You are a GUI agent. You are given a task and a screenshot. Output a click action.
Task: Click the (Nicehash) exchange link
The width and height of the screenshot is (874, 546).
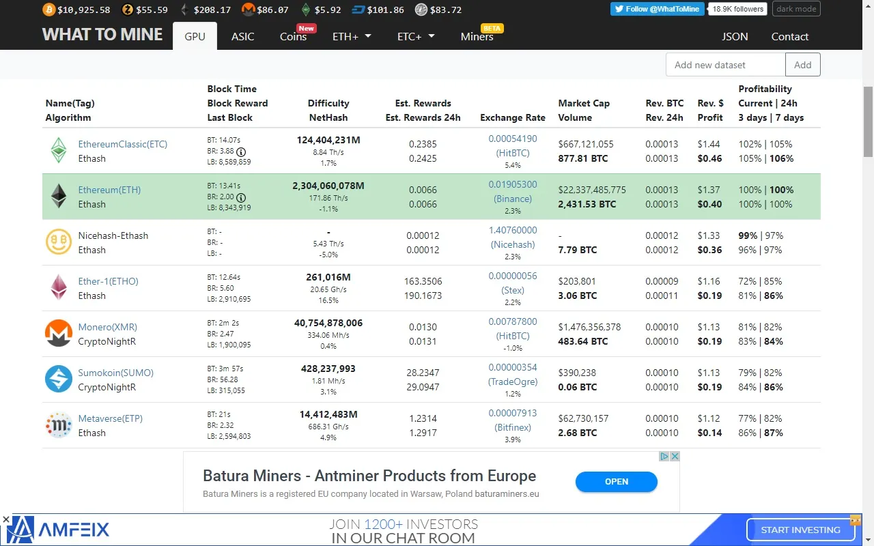[x=513, y=244]
